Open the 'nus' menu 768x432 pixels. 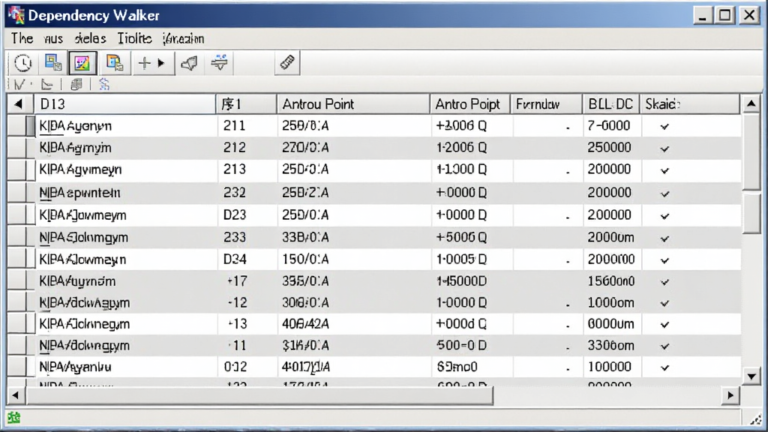[x=53, y=39]
